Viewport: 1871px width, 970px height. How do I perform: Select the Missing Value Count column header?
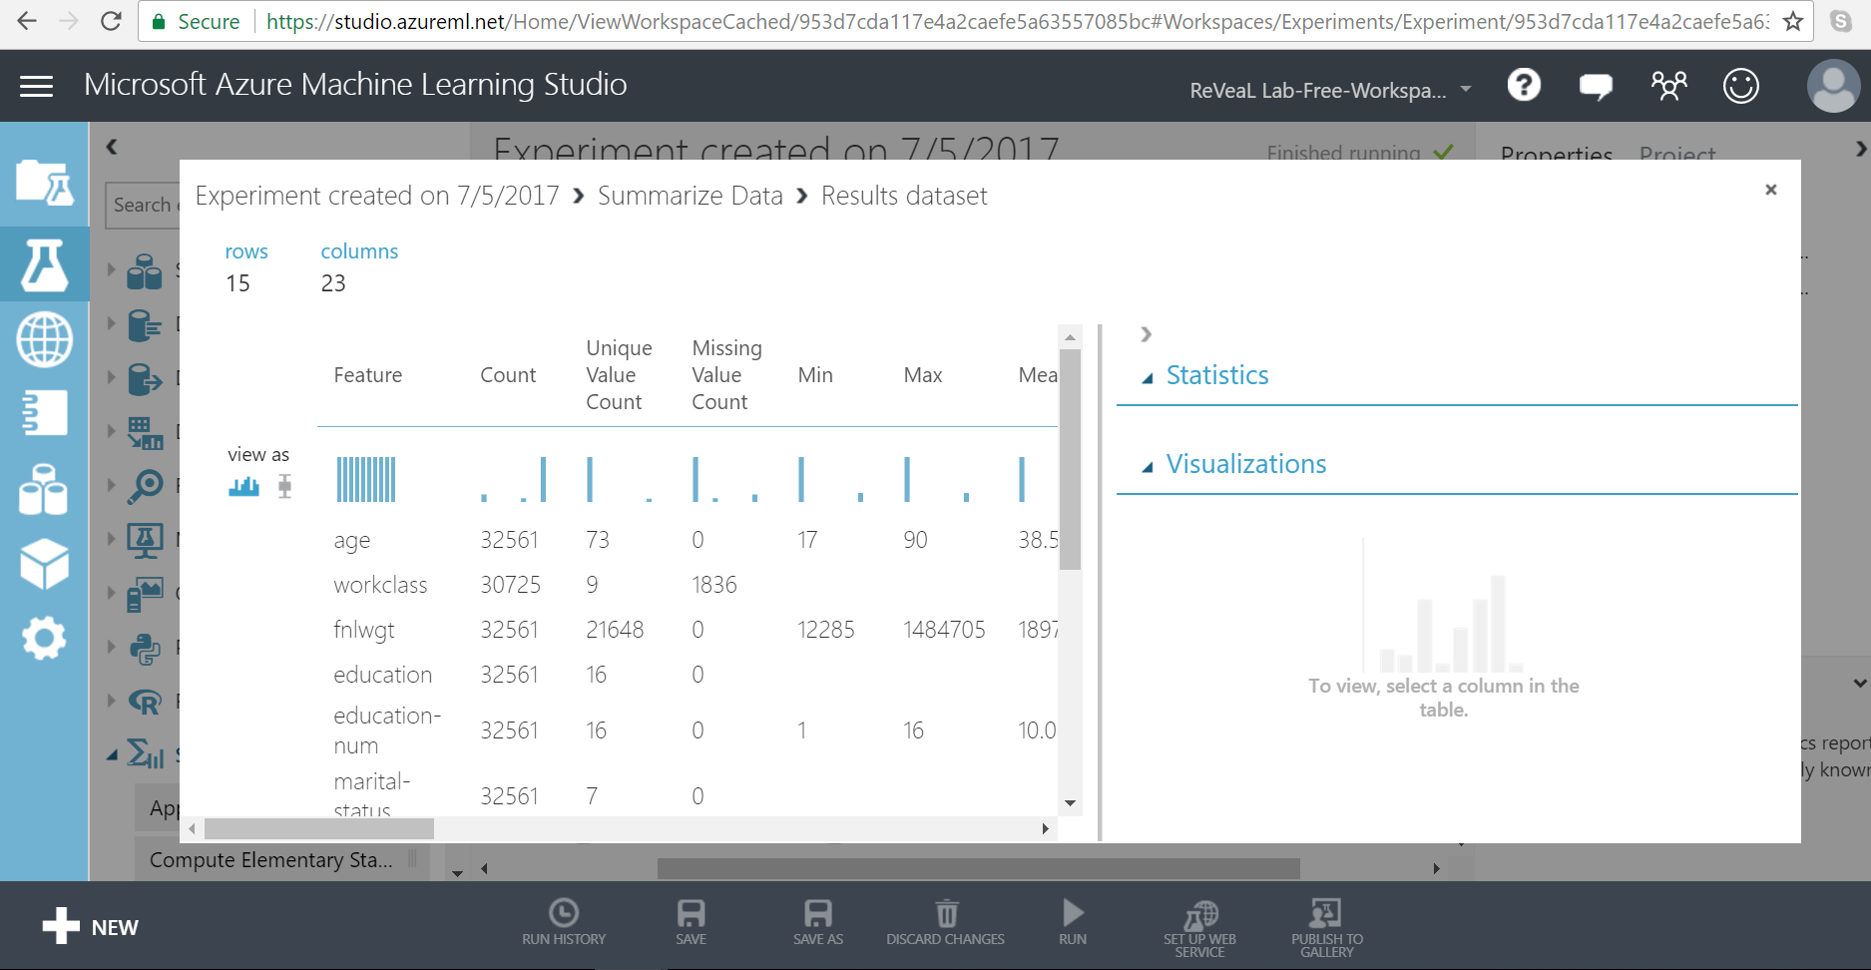(x=726, y=375)
